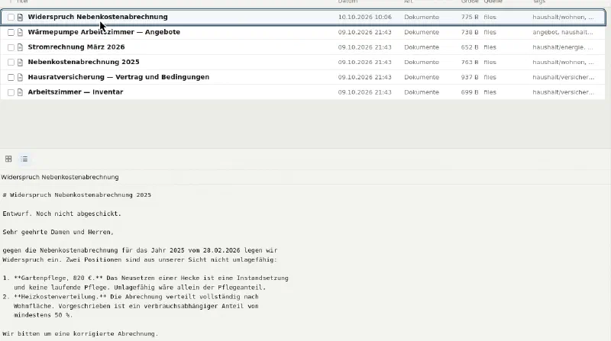Click document icon of Hausratversicherung row
Viewport: 611px width, 341px height.
(x=21, y=78)
